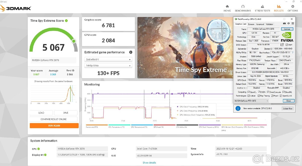Screen dimensions: 302x166
Task: Click info icon next to Estimated game performance
Action: (x=131, y=52)
